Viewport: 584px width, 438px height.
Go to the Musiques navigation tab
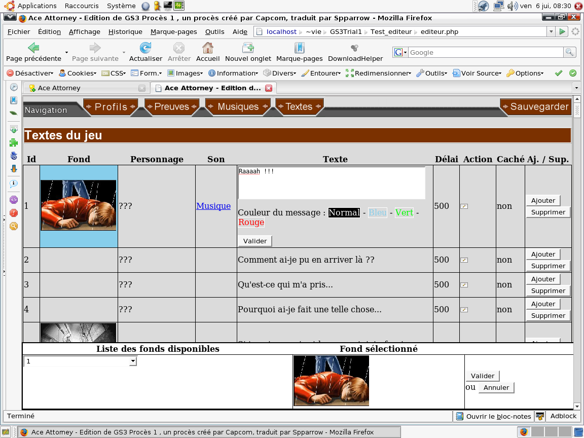pos(238,107)
